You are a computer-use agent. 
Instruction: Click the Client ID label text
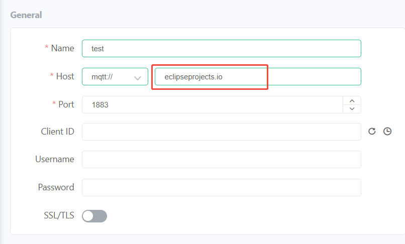(x=57, y=132)
